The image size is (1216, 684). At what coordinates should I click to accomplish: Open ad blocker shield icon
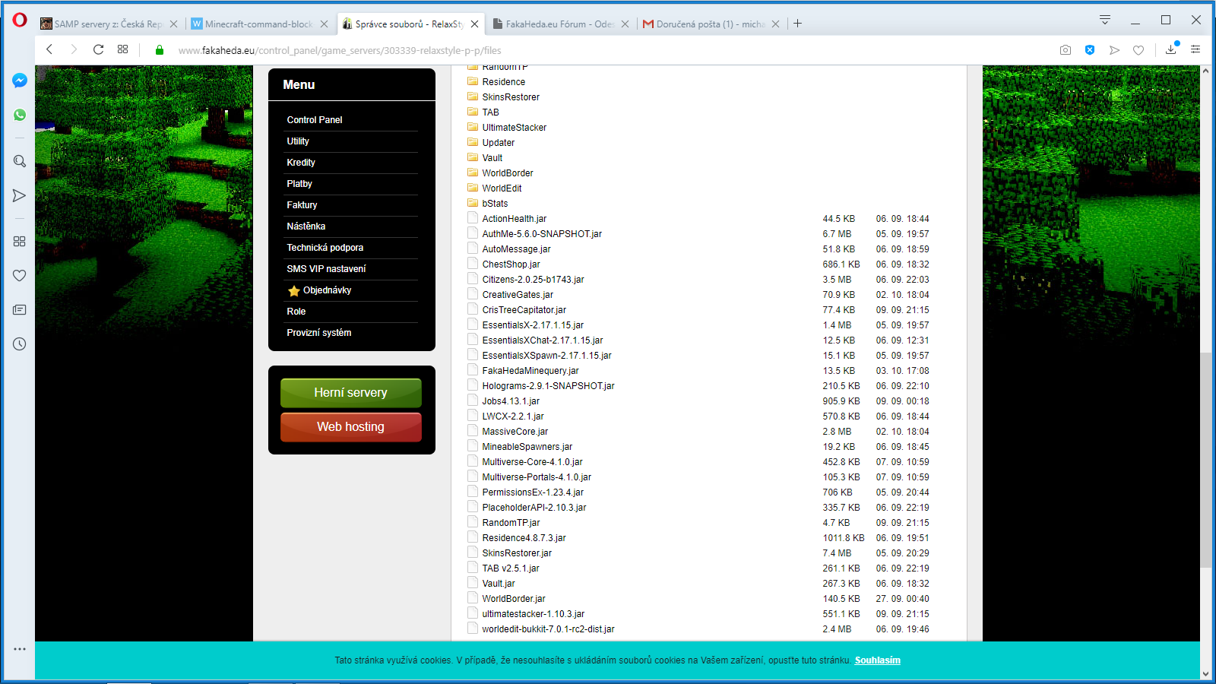[1090, 49]
